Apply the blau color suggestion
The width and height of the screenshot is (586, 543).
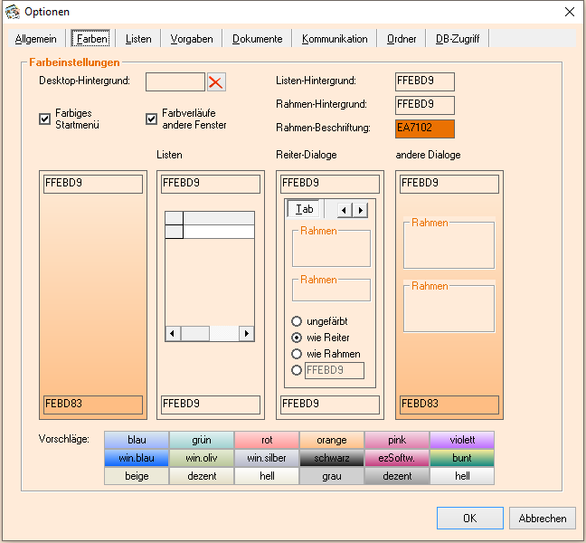(137, 440)
